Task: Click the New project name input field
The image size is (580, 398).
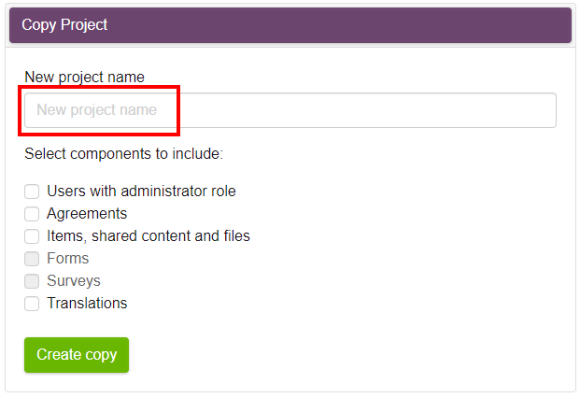Action: coord(290,110)
